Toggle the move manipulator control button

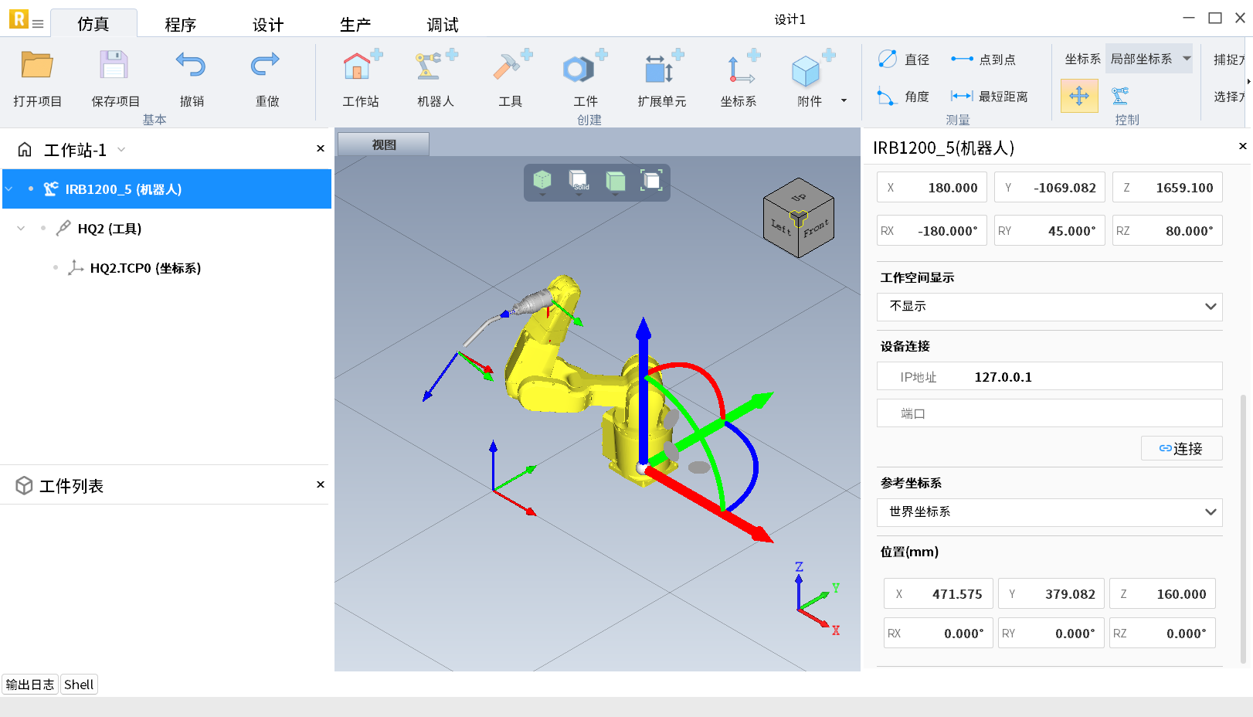pos(1078,96)
